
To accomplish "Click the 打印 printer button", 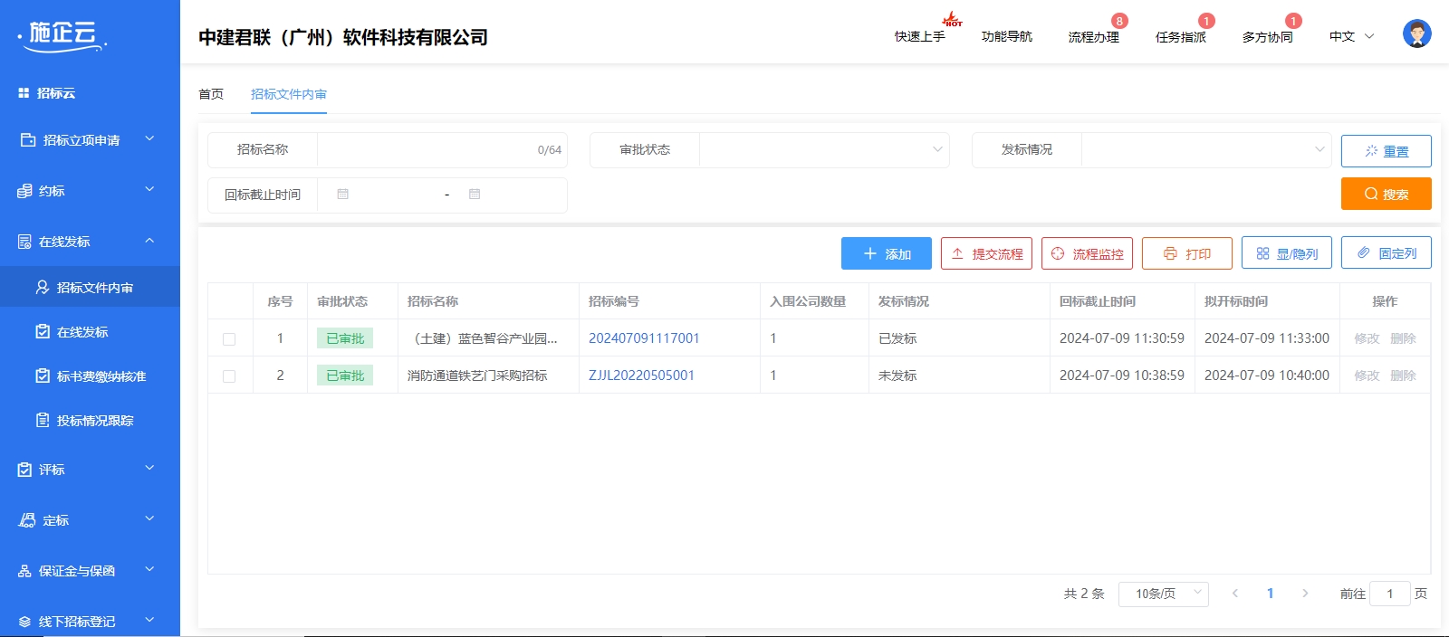I will coord(1186,254).
